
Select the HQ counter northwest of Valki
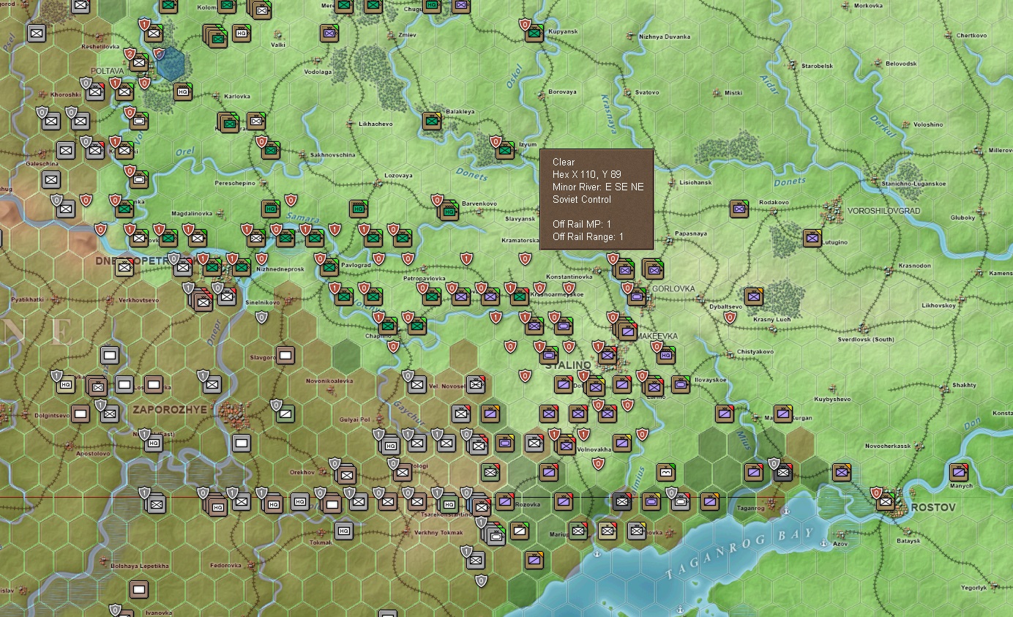pyautogui.click(x=242, y=33)
